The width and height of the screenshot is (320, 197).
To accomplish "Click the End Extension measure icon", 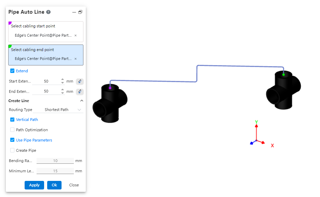I will pyautogui.click(x=79, y=91).
